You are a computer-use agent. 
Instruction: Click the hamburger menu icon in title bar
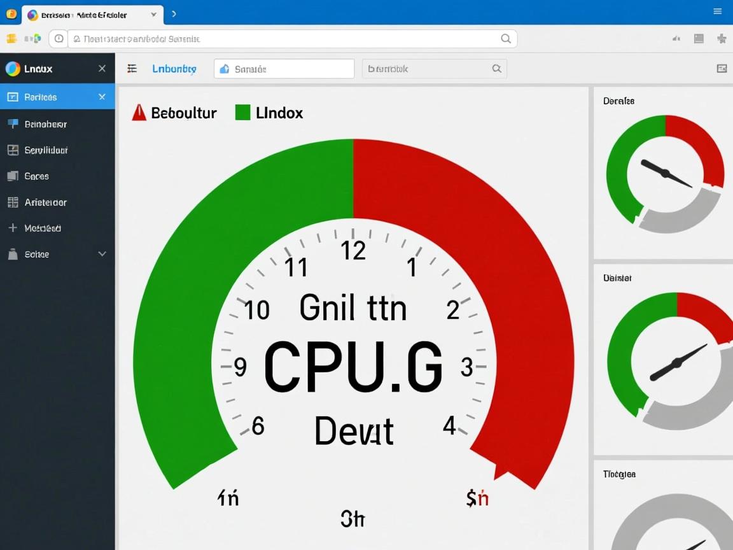click(x=717, y=11)
